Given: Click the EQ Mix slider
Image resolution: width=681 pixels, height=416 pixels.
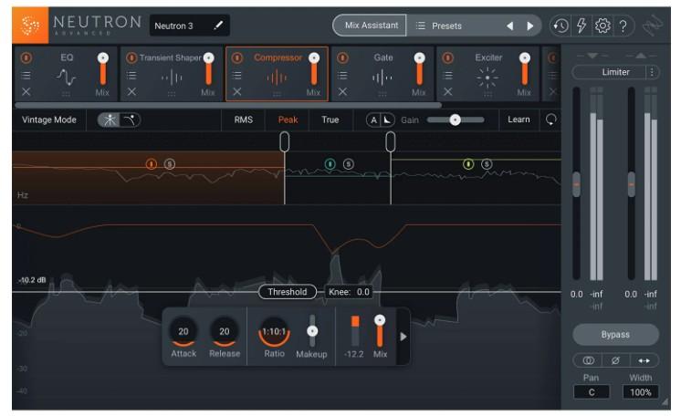Looking at the screenshot, I should 103,69.
